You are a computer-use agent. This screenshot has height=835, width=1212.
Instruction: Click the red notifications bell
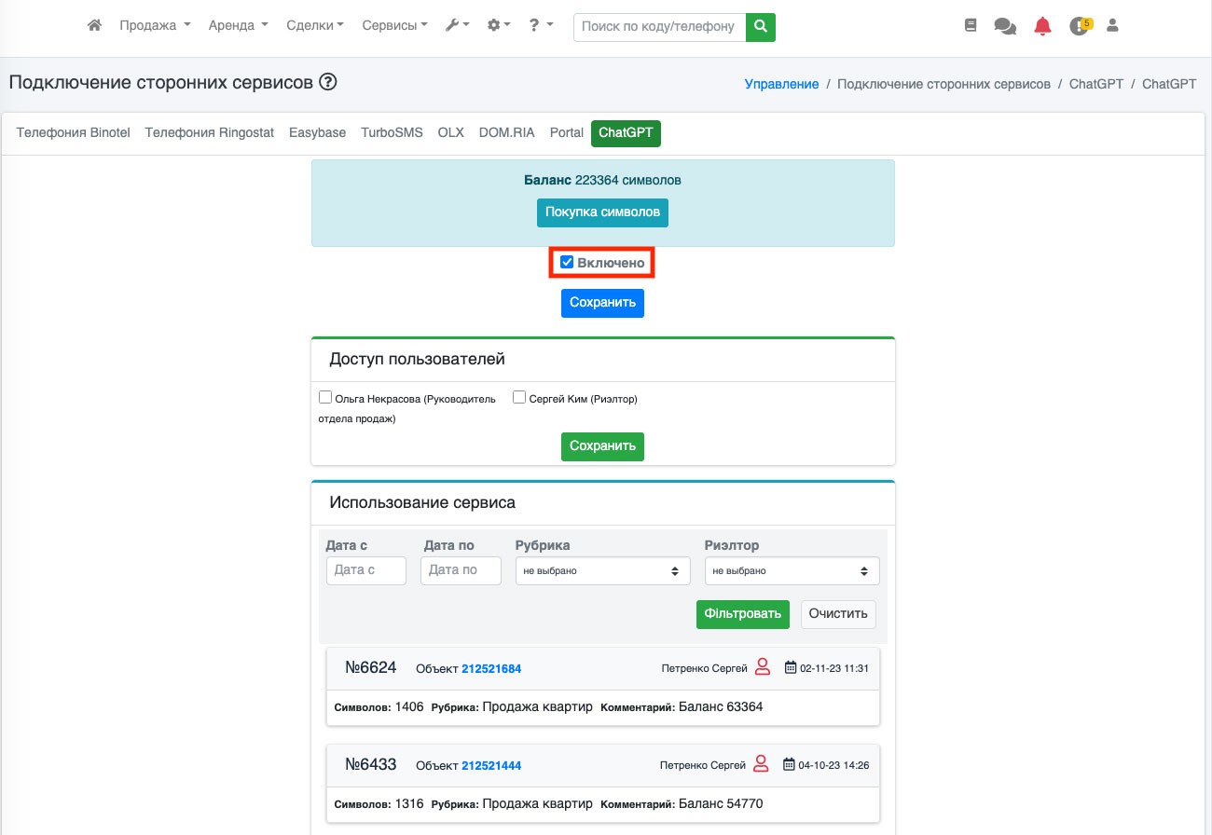[1042, 27]
